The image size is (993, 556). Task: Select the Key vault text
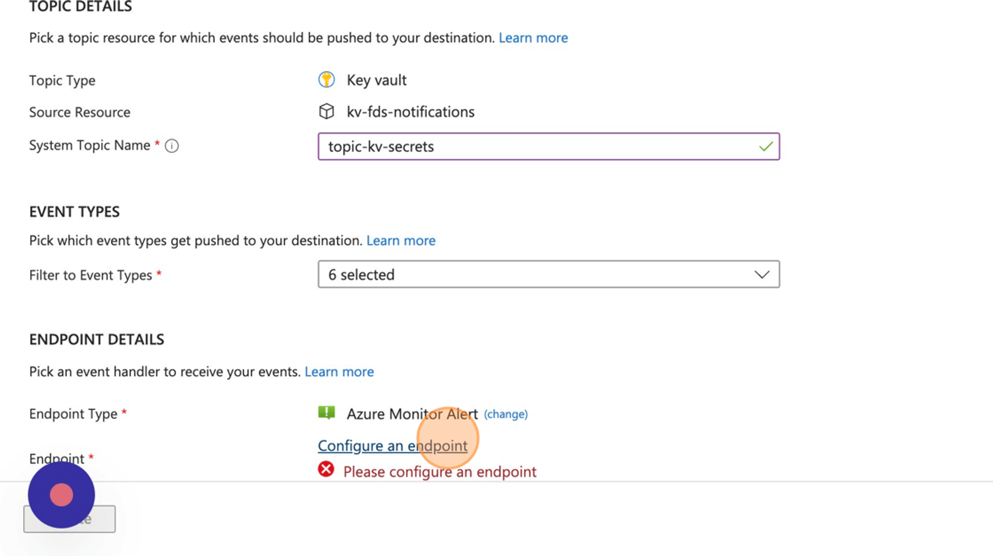pyautogui.click(x=376, y=80)
